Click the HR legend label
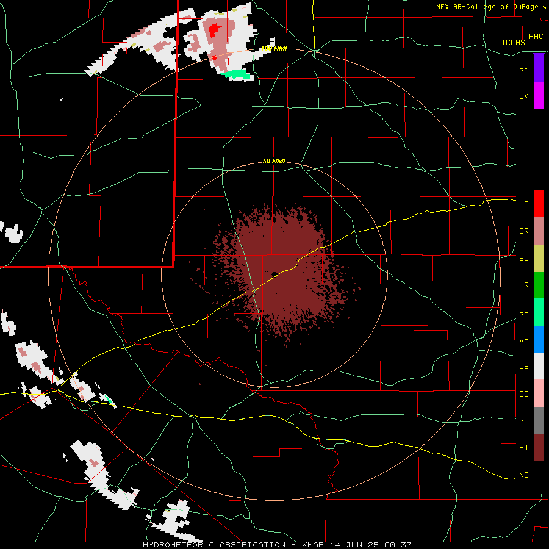Image resolution: width=549 pixels, height=549 pixels. tap(523, 285)
